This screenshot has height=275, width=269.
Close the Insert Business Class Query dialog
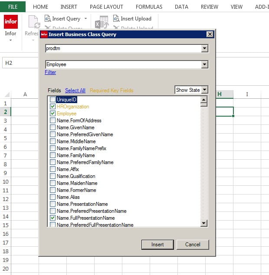point(210,34)
